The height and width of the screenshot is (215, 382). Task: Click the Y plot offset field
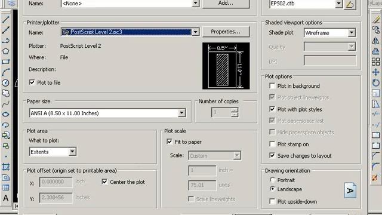(56, 198)
